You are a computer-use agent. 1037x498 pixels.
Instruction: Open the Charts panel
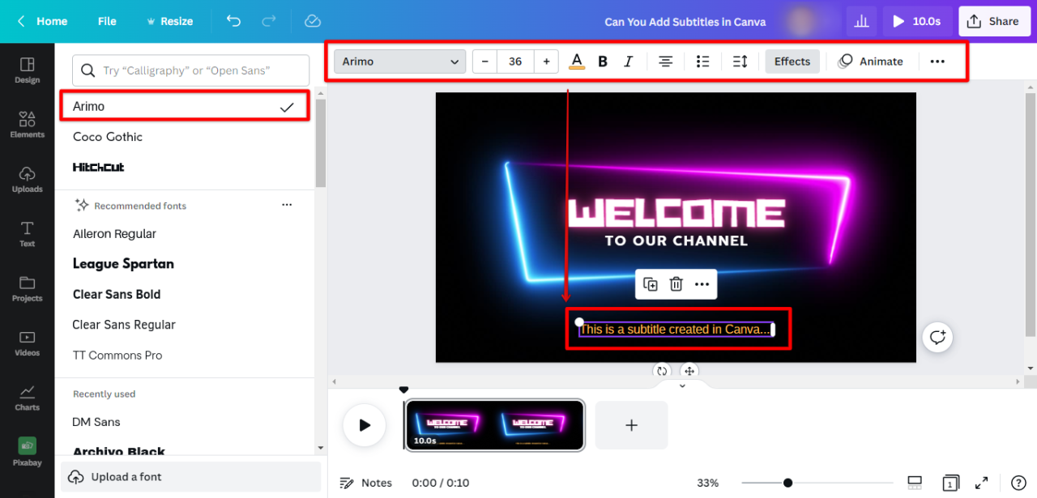click(x=27, y=397)
